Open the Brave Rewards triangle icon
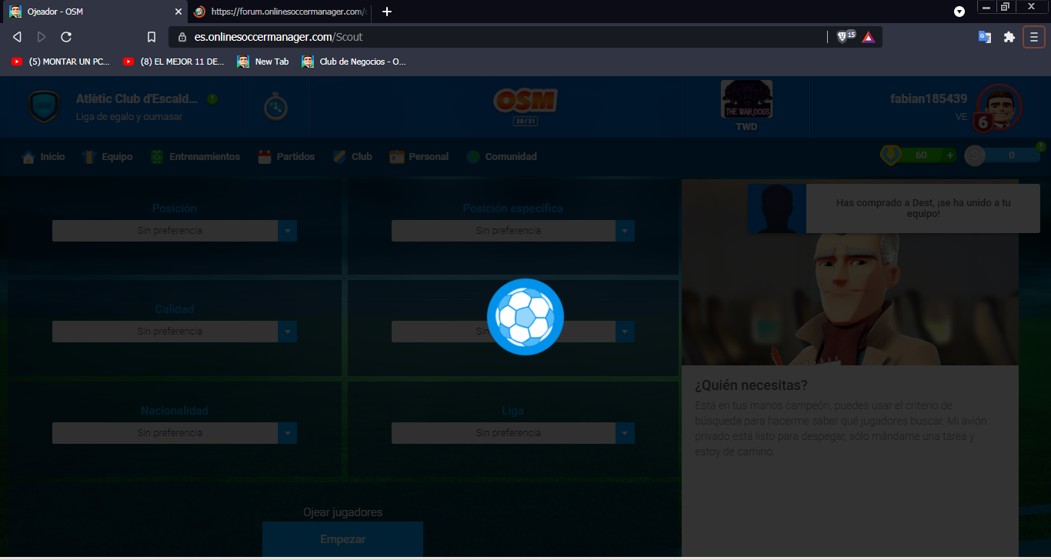Screen dimensions: 1051x560 869,37
